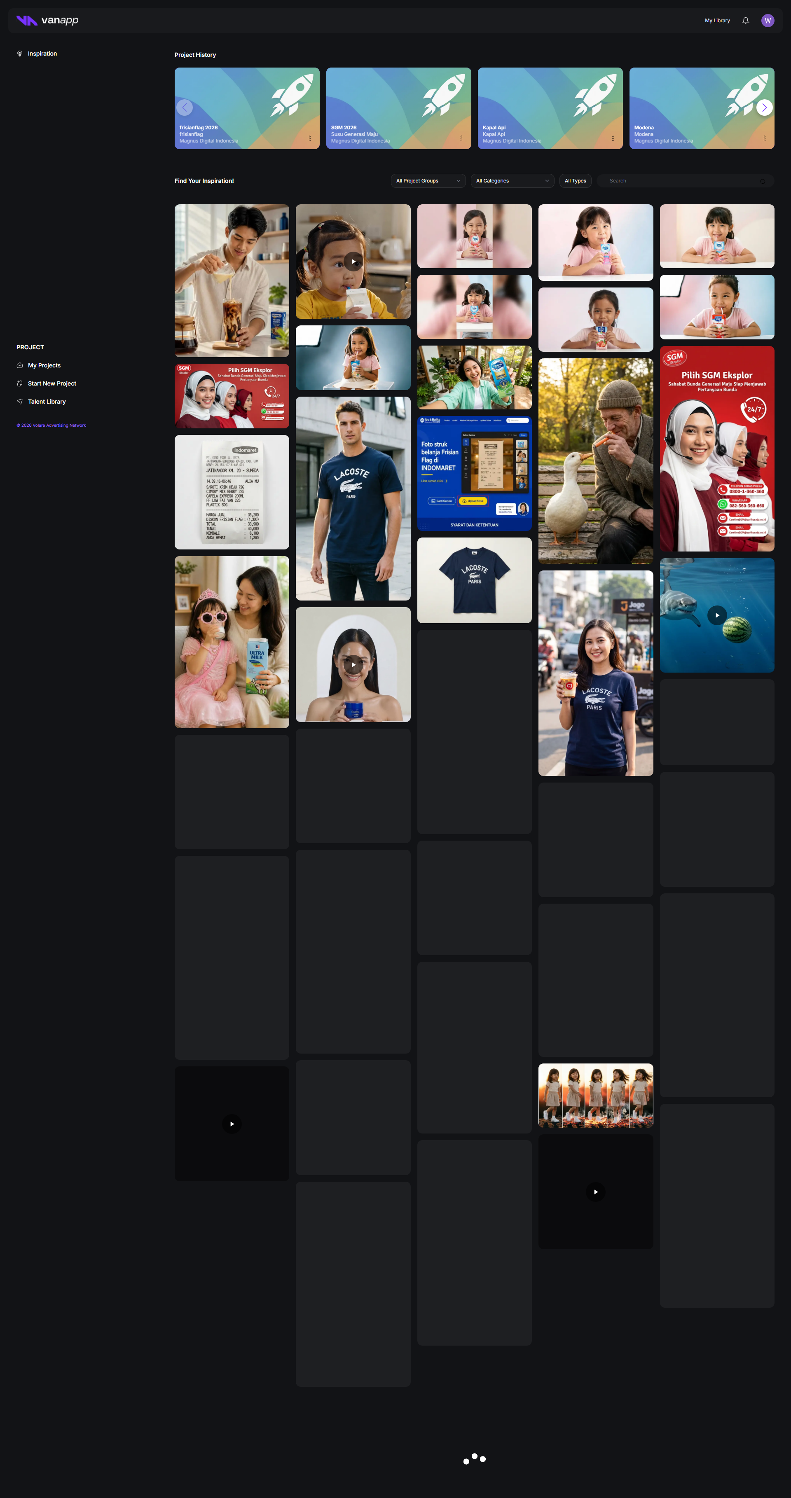
Task: Open the man in Lacoste shirt photo
Action: point(353,498)
